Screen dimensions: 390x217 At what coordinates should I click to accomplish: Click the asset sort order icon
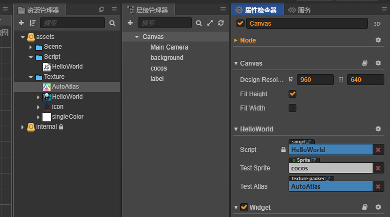tap(32, 23)
